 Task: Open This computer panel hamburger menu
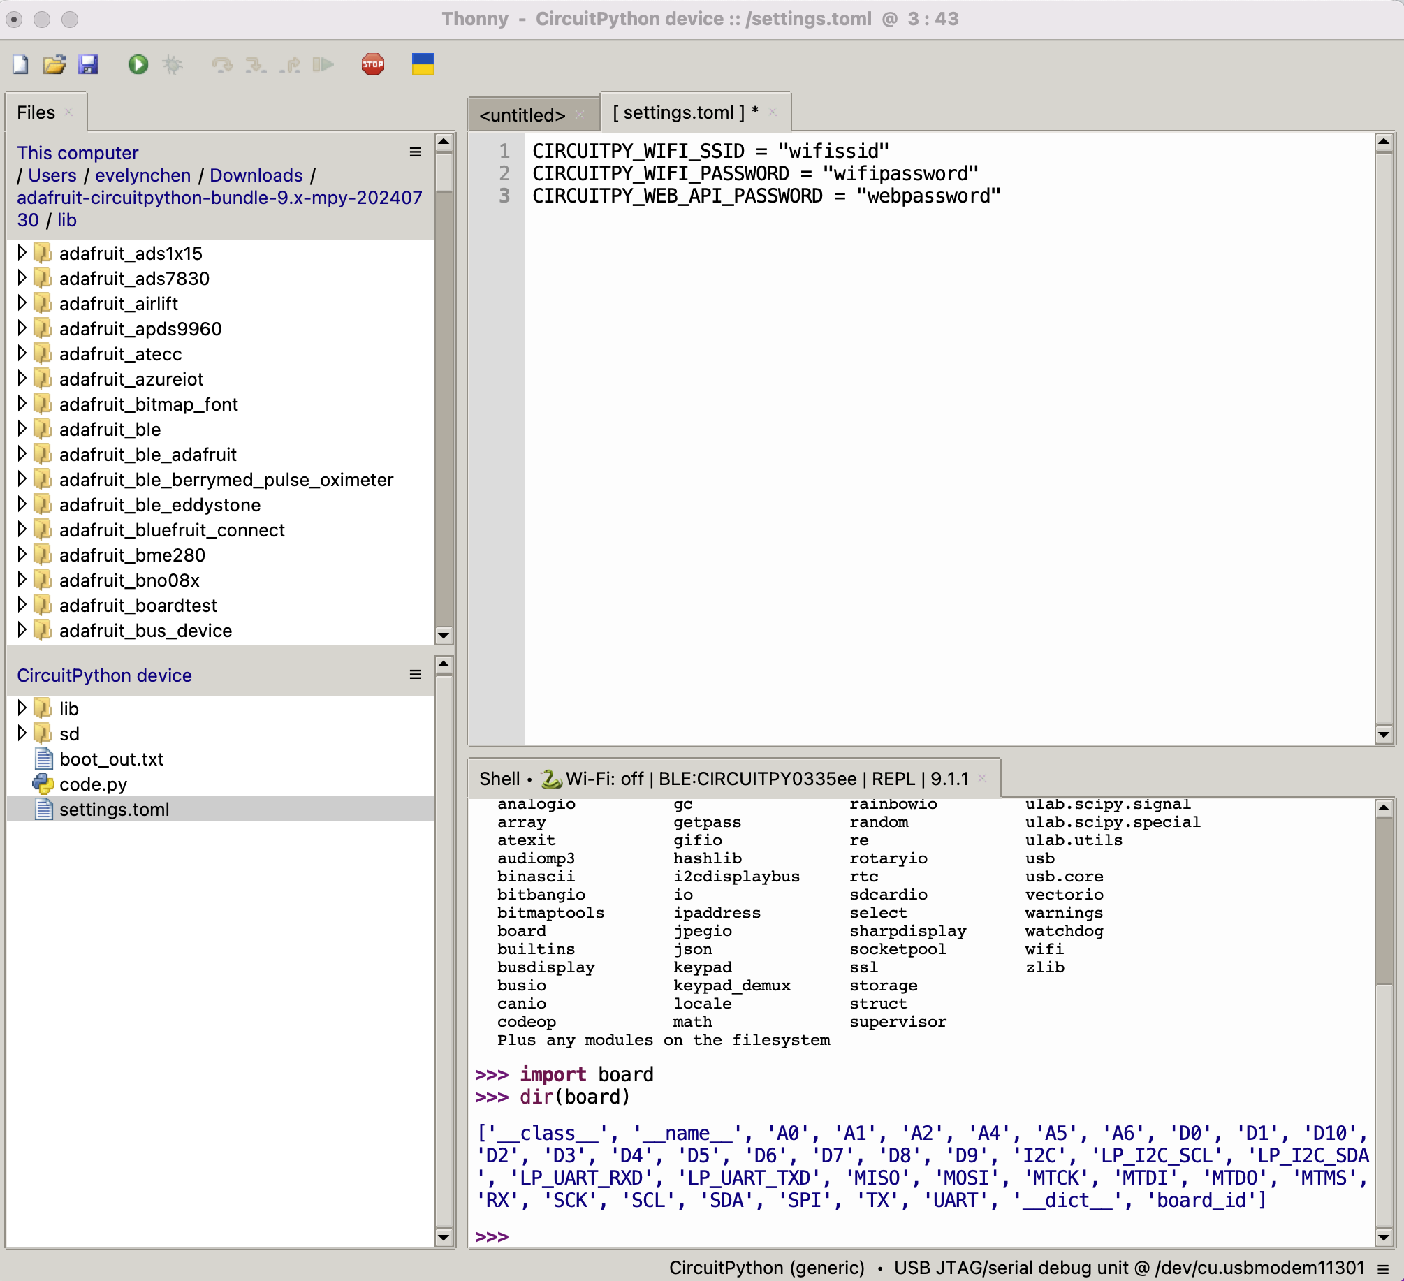(x=415, y=152)
